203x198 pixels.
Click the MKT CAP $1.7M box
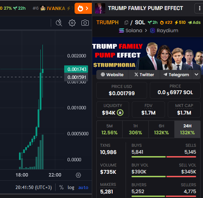[184, 110]
